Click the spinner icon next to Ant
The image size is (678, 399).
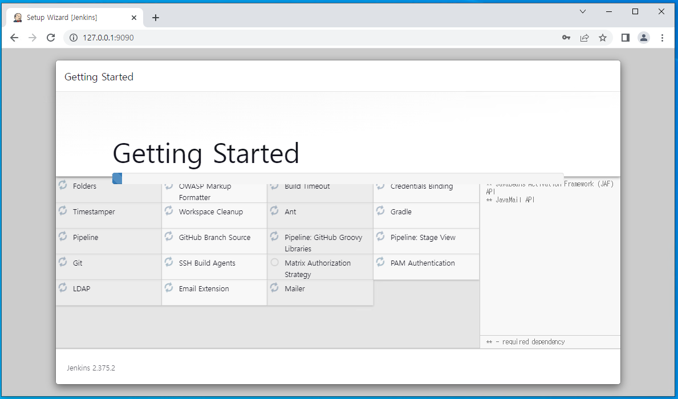[x=274, y=210]
